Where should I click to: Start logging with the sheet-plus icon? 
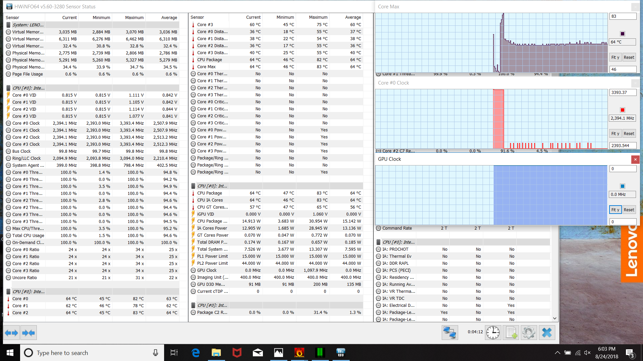pos(511,333)
